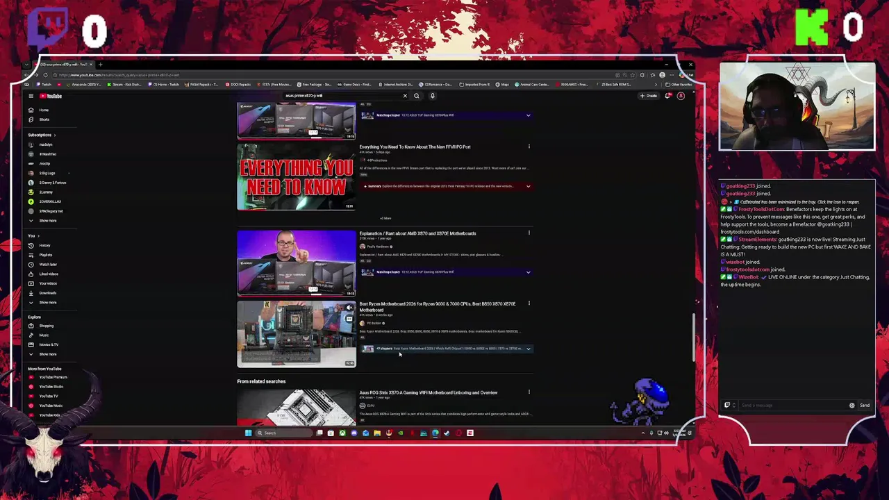Click Send in the chat panel
The height and width of the screenshot is (500, 889).
pyautogui.click(x=865, y=405)
